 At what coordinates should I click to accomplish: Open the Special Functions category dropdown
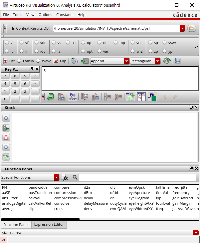(57, 177)
